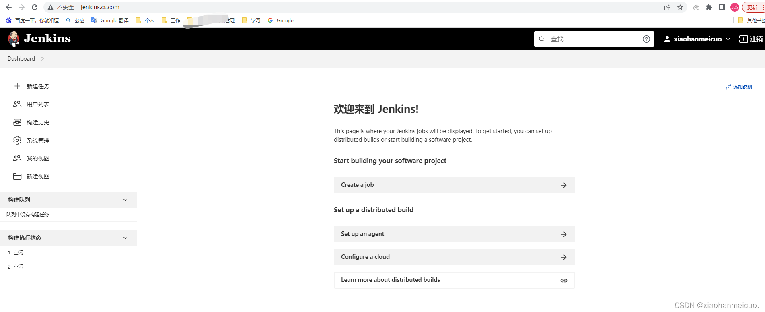Click the Dashboard breadcrumb

coord(21,59)
